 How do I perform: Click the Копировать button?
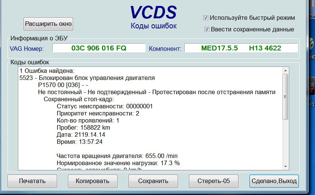pos(93,181)
